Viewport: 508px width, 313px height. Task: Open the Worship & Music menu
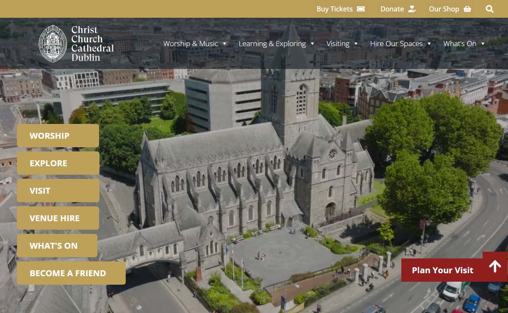click(x=190, y=44)
